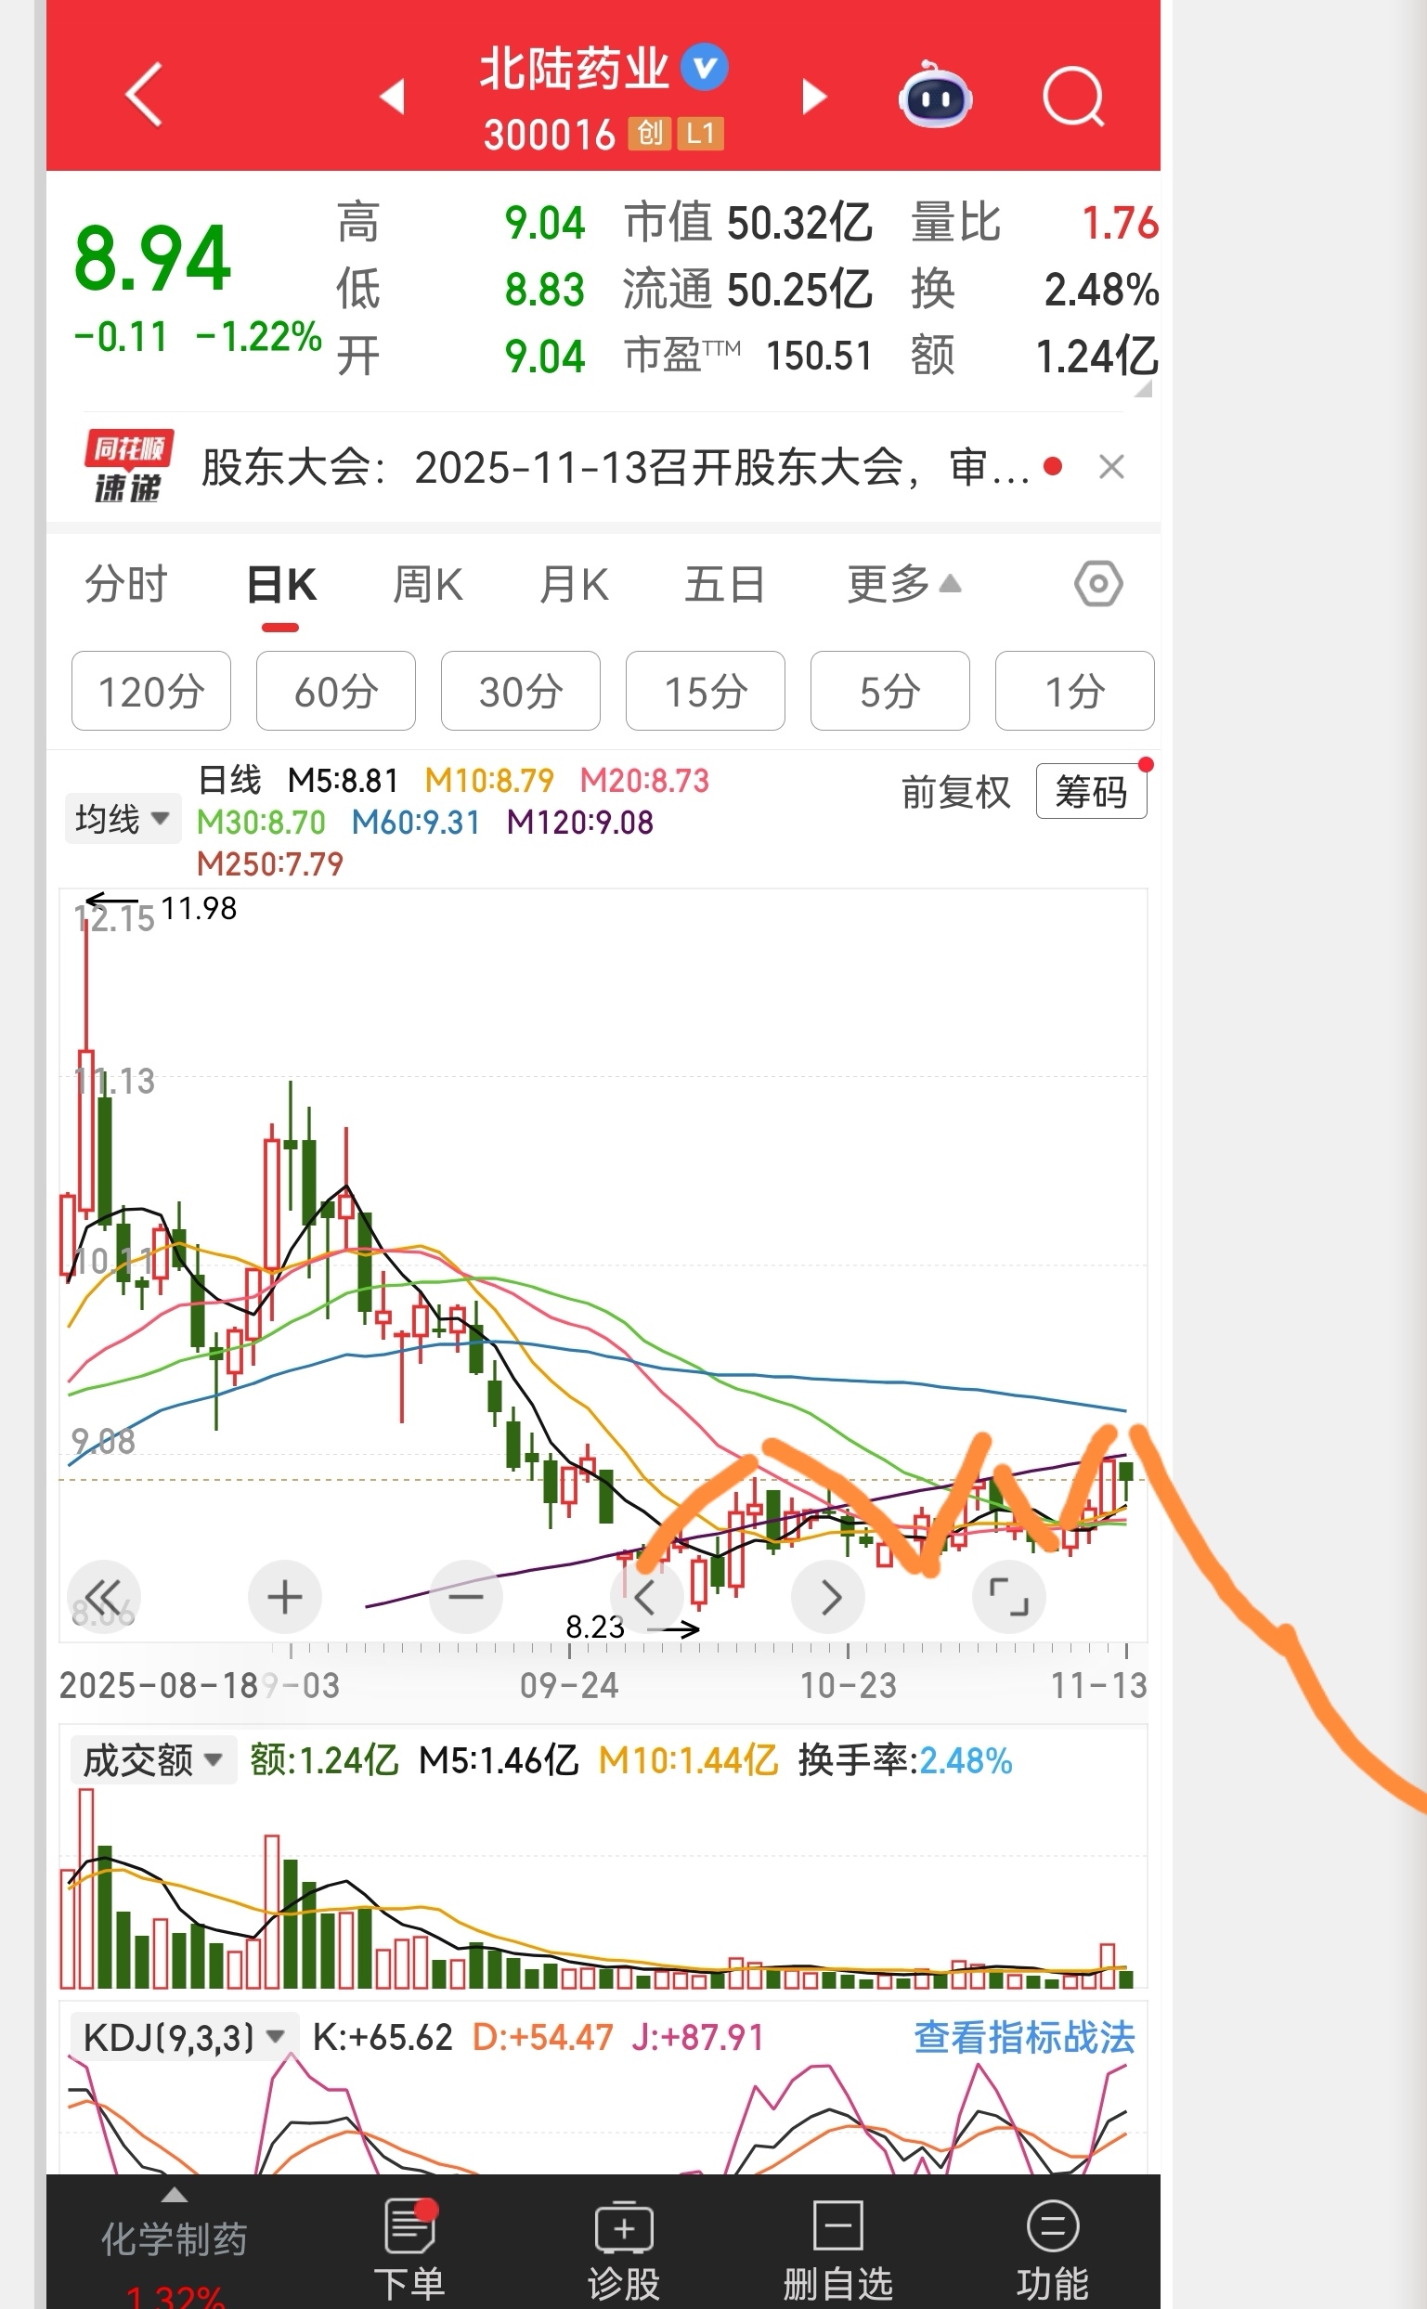Open 下单 order icon
1427x2309 pixels.
coord(409,2251)
